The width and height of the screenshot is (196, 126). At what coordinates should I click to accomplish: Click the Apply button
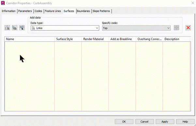(165, 122)
